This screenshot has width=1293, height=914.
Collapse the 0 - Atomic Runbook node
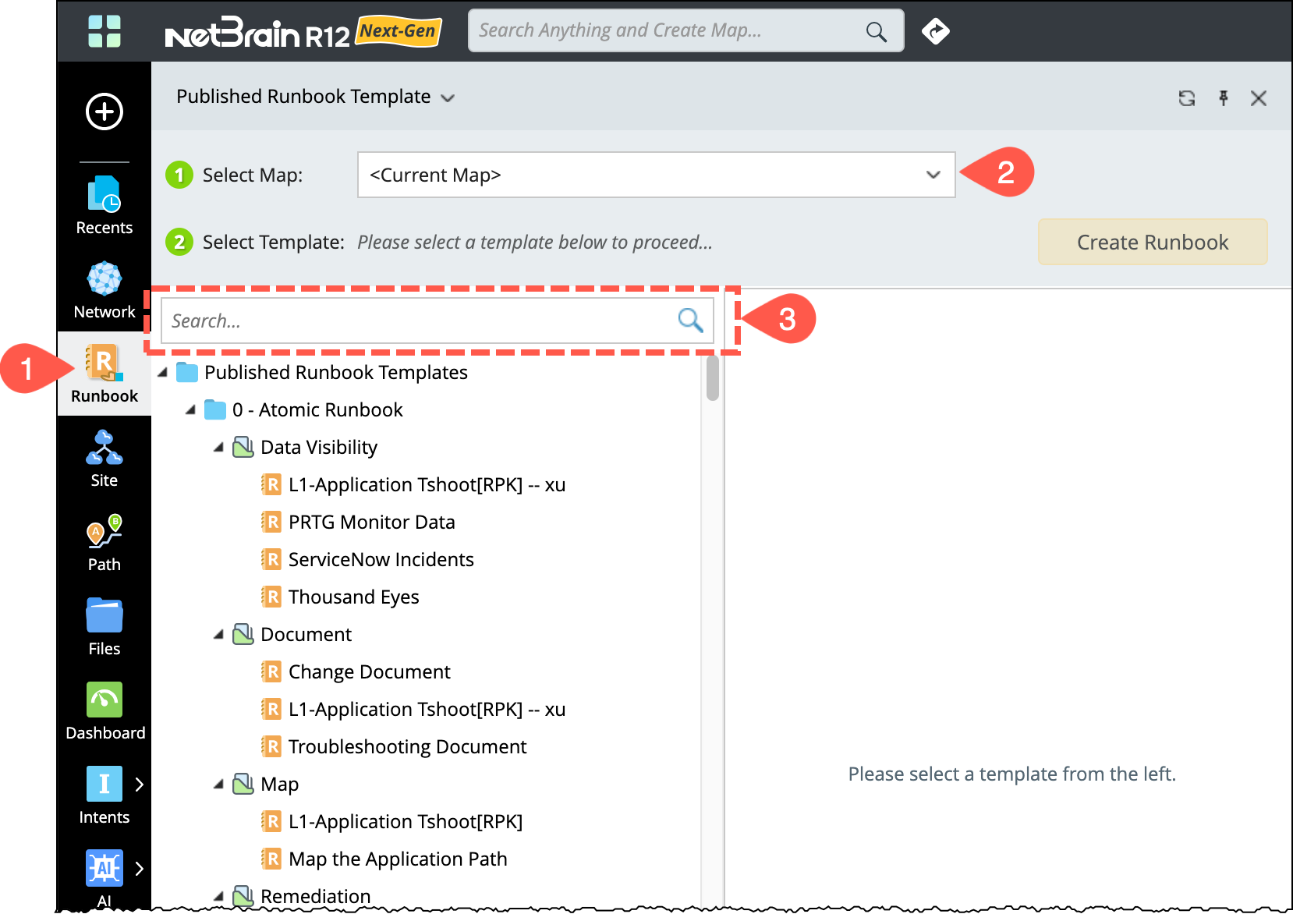coord(191,410)
